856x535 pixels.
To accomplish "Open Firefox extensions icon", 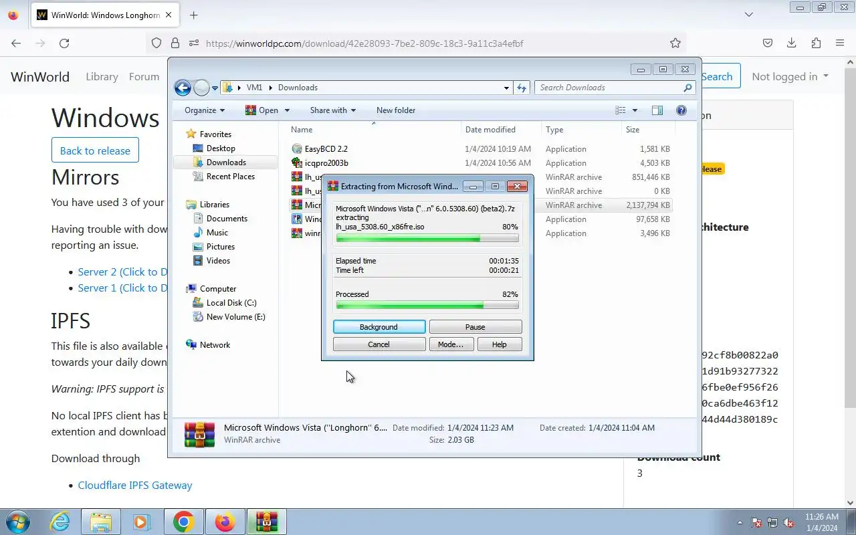I will pos(816,43).
